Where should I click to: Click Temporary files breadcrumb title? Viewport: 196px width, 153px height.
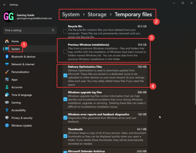pyautogui.click(x=133, y=15)
